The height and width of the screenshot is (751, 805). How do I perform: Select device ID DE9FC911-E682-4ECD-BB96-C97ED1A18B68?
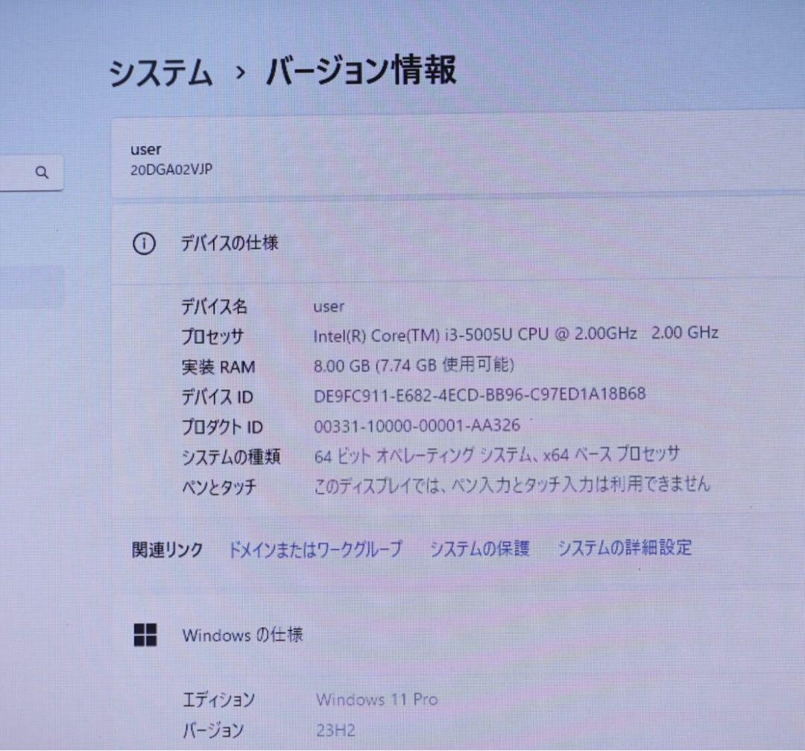pos(479,395)
